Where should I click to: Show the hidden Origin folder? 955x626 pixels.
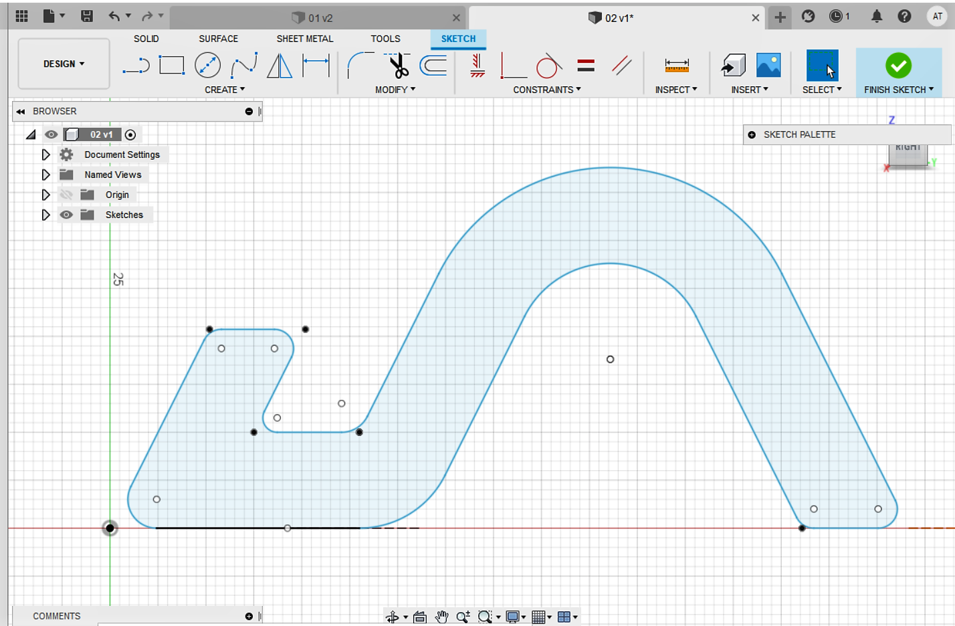point(66,195)
